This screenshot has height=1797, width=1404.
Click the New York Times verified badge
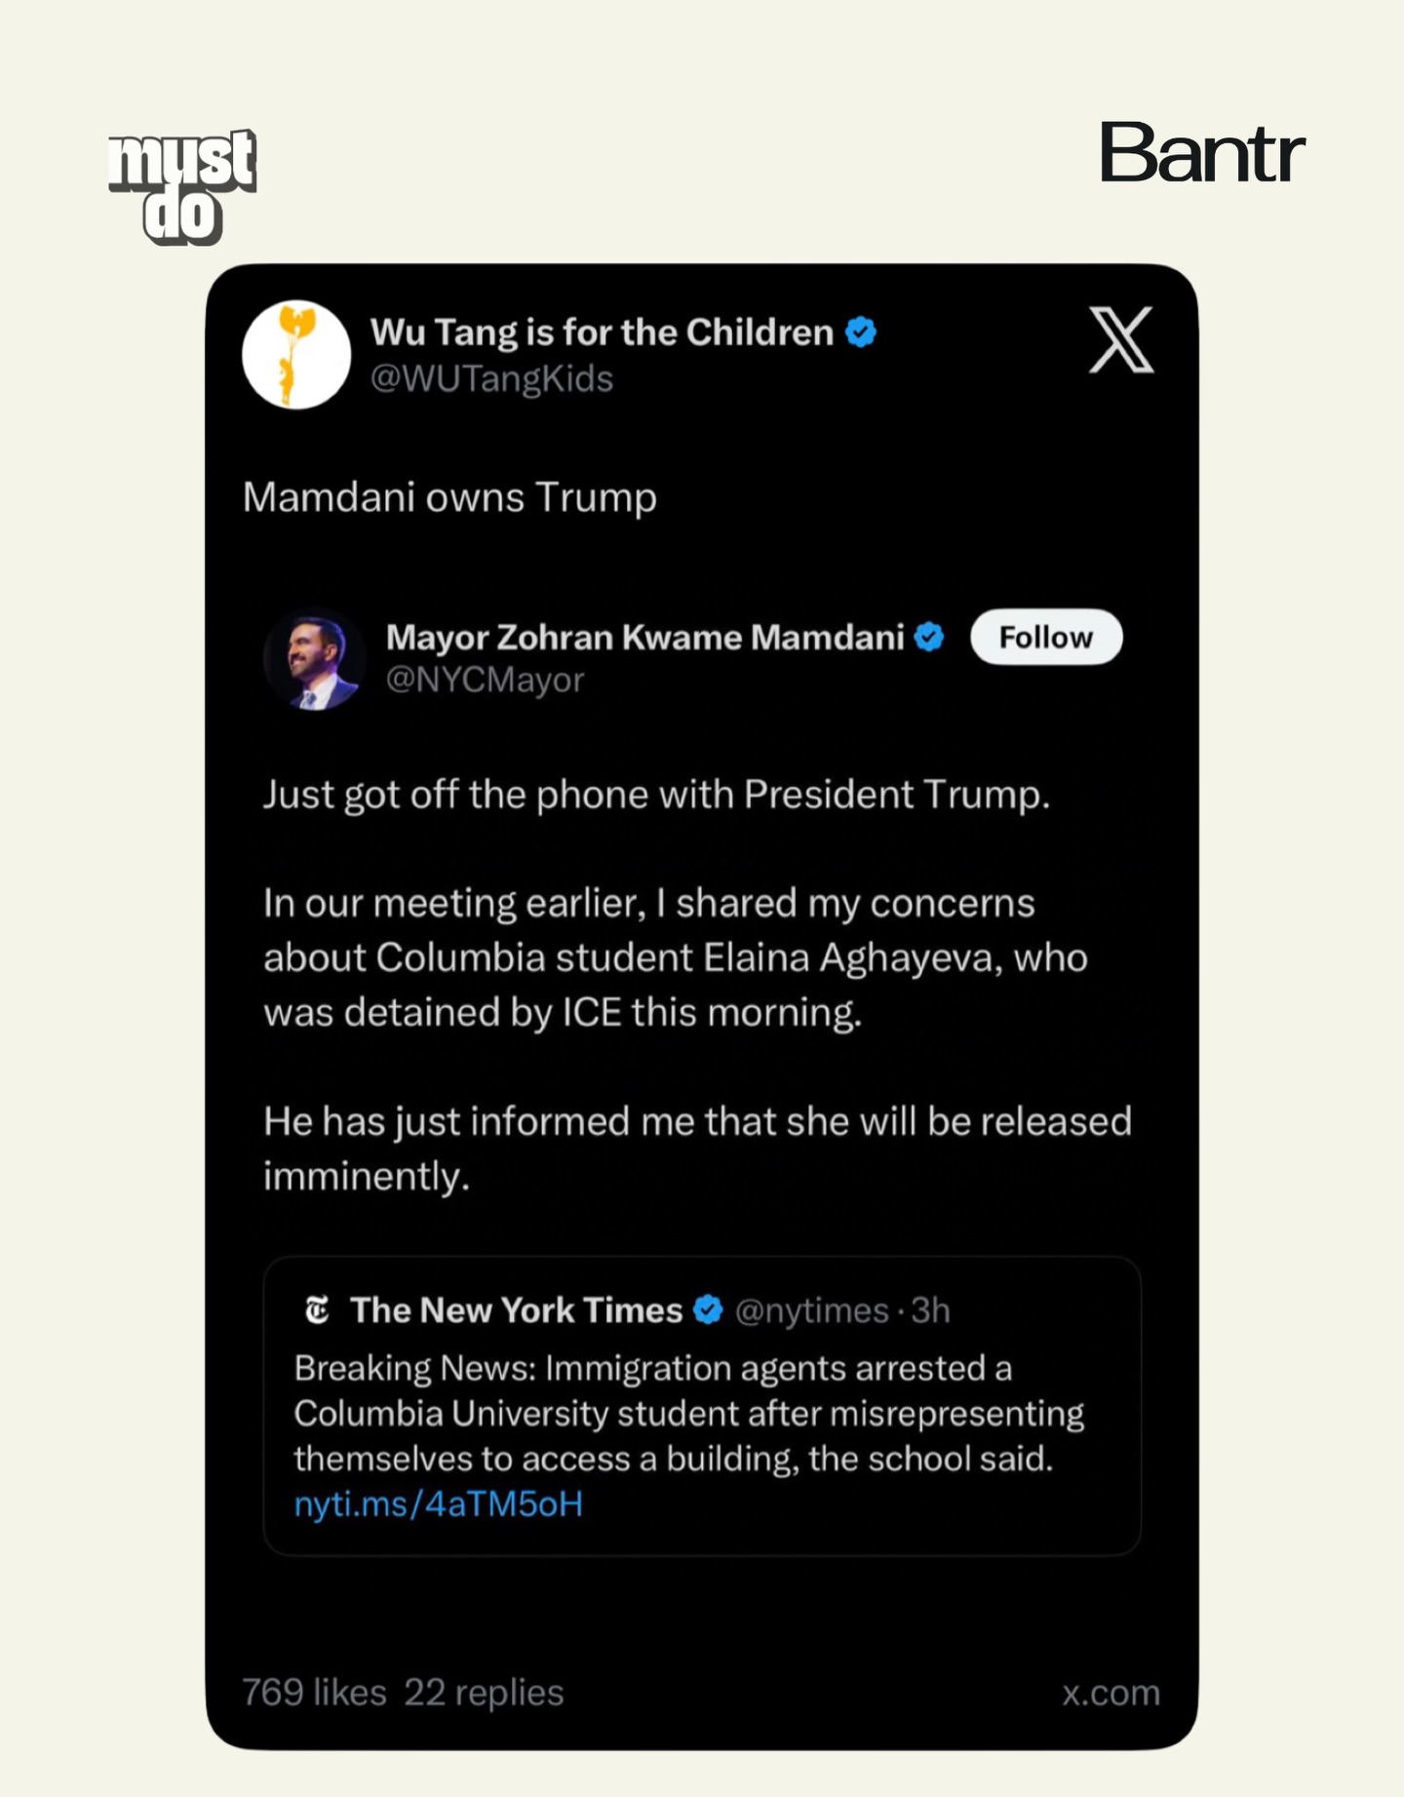(x=708, y=1309)
